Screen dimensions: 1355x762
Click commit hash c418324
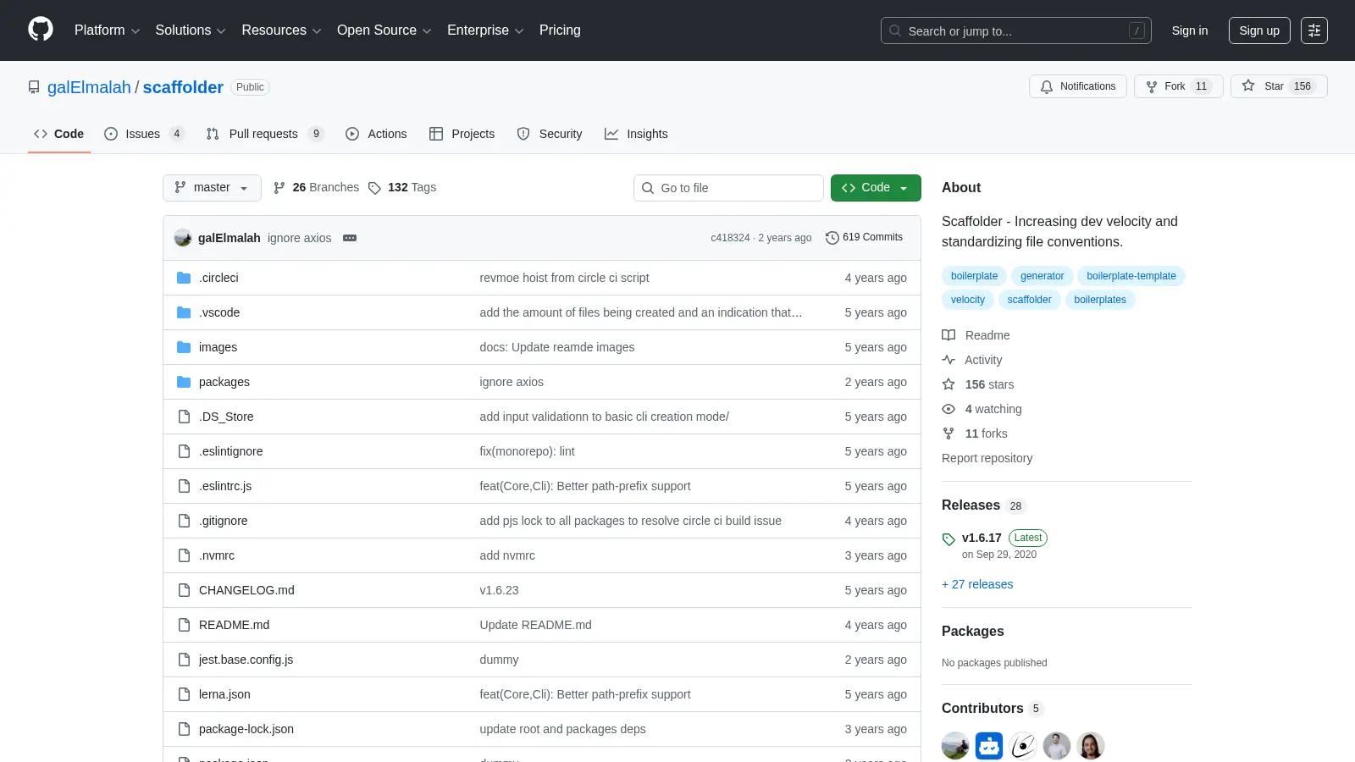point(730,238)
